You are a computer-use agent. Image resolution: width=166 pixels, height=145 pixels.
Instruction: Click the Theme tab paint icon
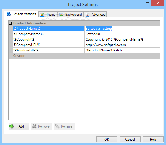tap(42, 15)
